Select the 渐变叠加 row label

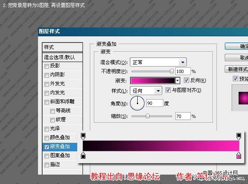pyautogui.click(x=60, y=146)
